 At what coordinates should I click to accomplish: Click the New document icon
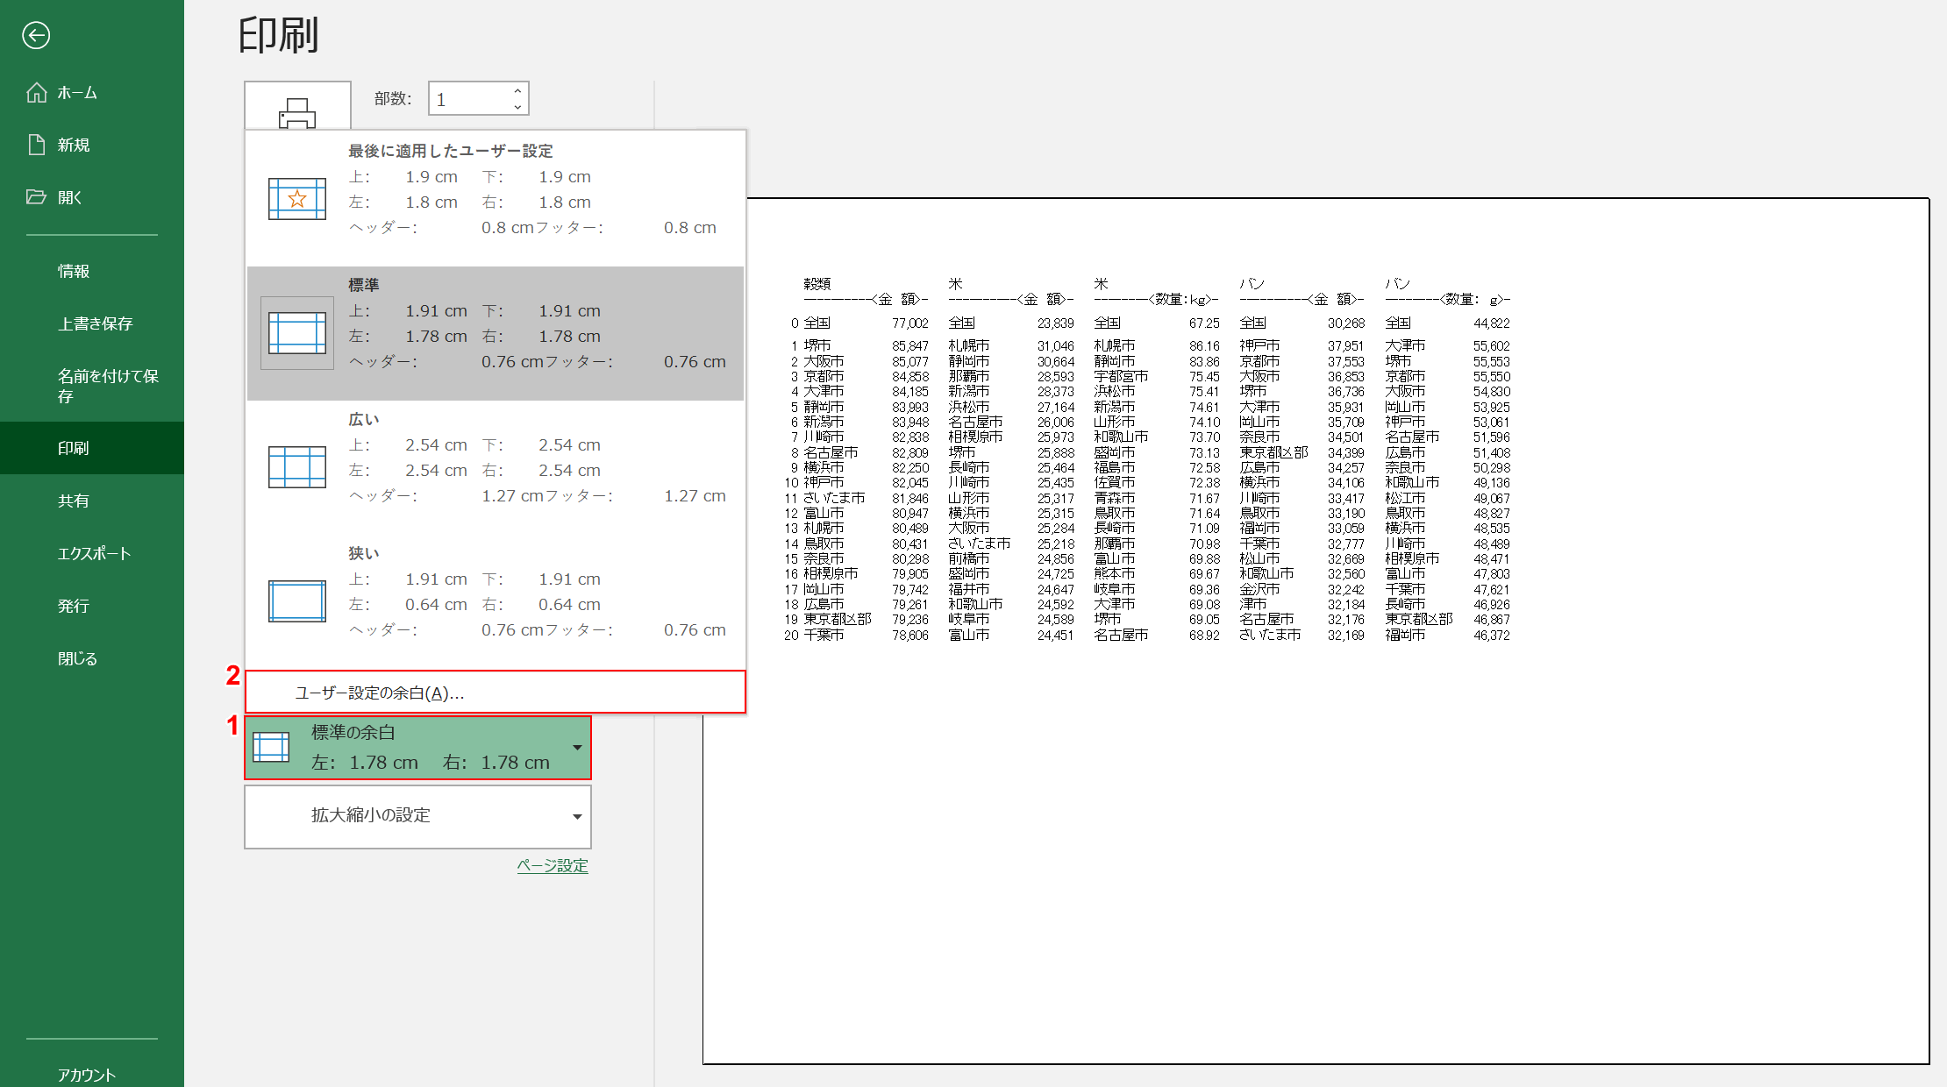pyautogui.click(x=37, y=145)
